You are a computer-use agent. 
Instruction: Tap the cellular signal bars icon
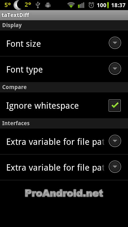[x=81, y=5]
